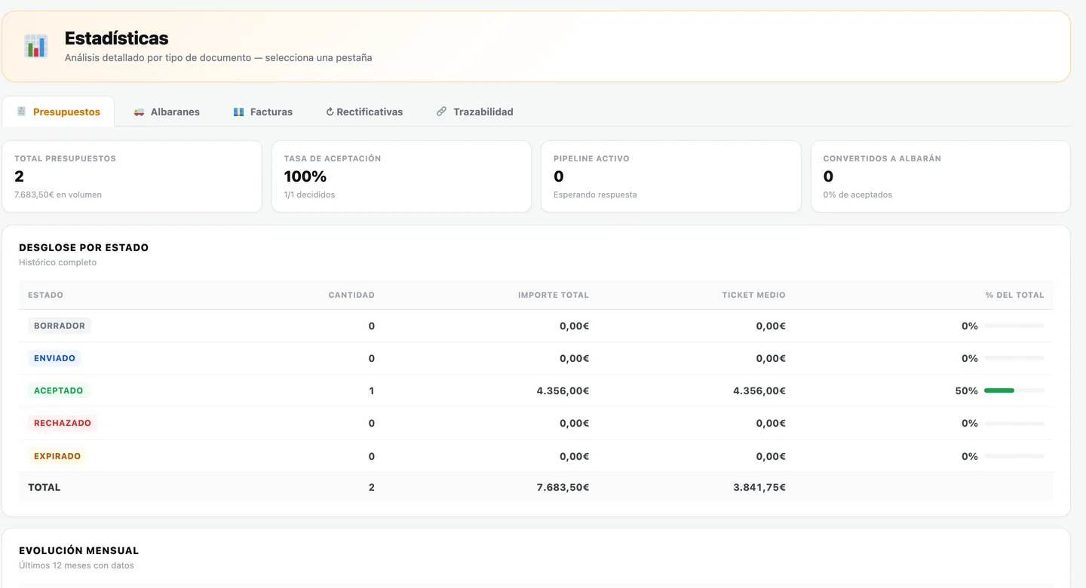This screenshot has height=588, width=1086.
Task: Click the document icon on the Presupuestos tab
Action: click(x=21, y=112)
